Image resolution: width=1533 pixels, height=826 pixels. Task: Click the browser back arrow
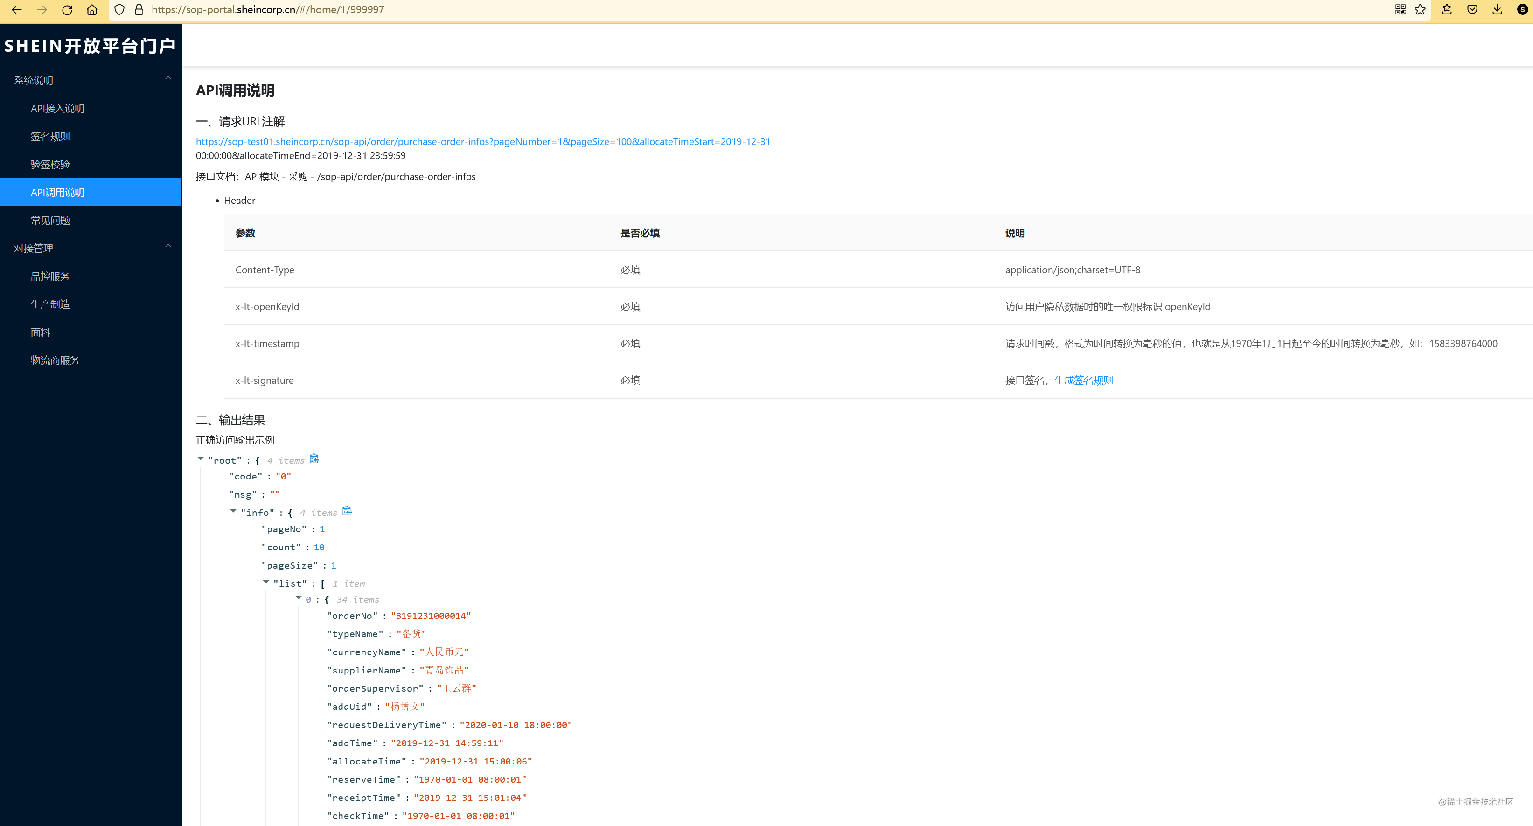pyautogui.click(x=17, y=9)
